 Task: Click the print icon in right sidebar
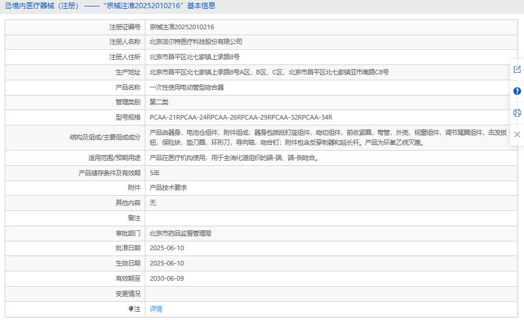517,113
